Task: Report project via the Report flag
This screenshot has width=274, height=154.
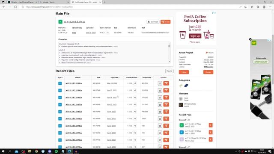Action: tap(209, 53)
